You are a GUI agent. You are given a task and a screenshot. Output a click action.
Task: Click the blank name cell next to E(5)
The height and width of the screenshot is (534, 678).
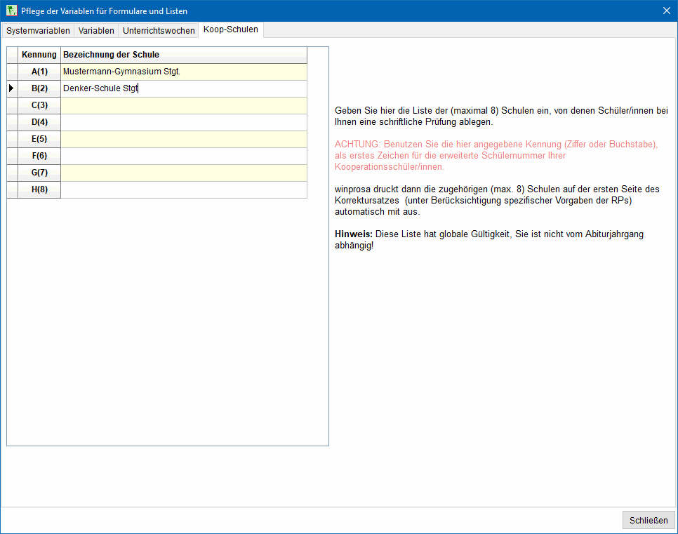coord(183,139)
